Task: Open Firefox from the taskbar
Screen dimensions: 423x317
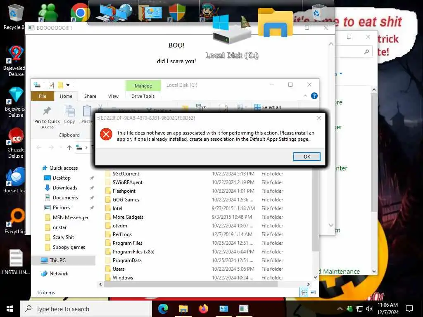Action: (x=203, y=309)
